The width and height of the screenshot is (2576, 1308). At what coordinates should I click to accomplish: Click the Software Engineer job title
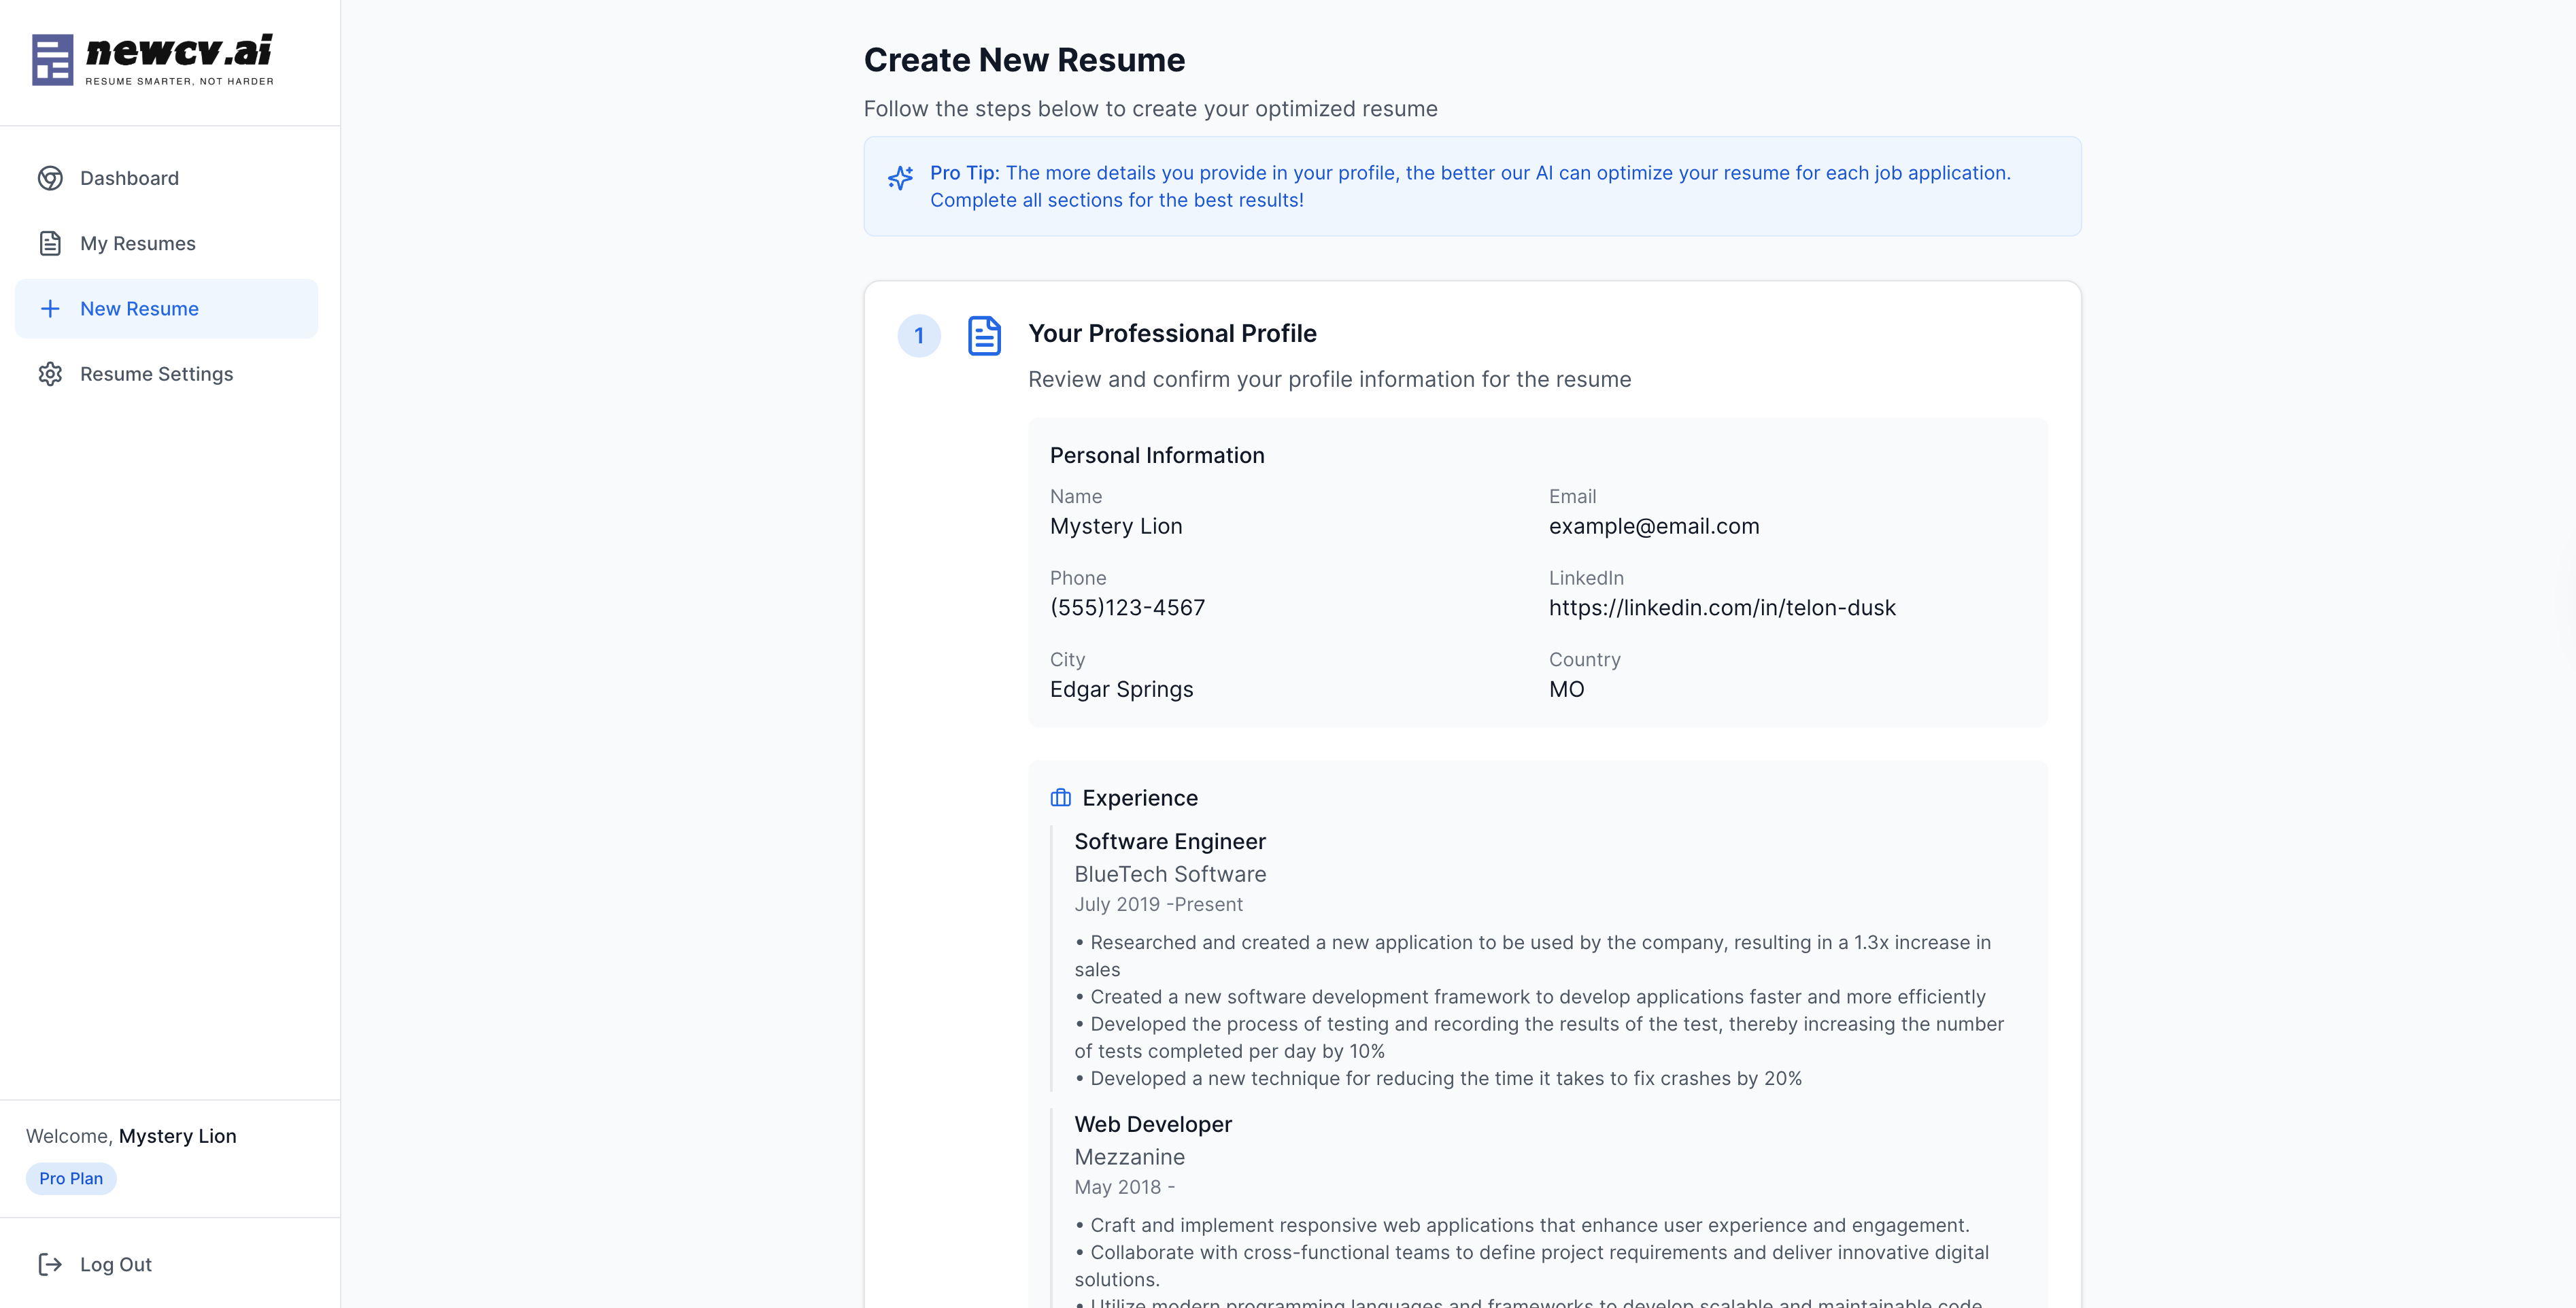pos(1169,841)
